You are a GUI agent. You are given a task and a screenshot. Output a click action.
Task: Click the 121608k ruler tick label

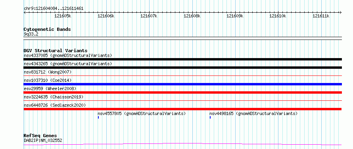(x=192, y=16)
